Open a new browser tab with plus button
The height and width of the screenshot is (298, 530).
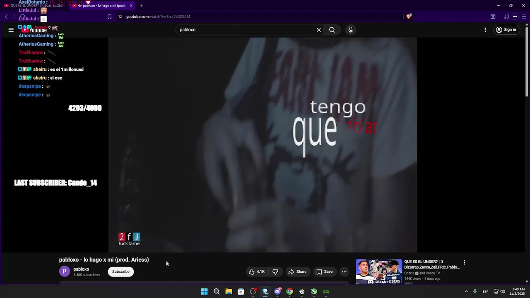tap(141, 6)
